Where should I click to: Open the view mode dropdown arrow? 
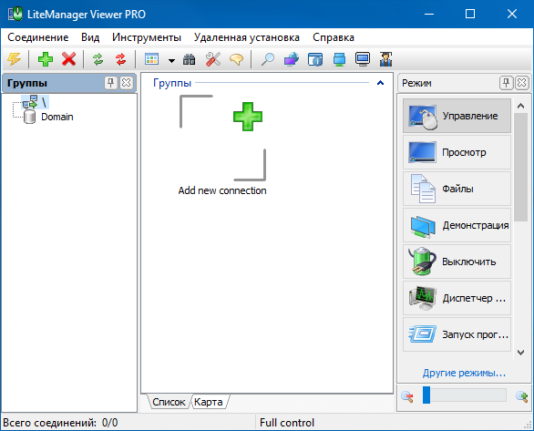[171, 61]
